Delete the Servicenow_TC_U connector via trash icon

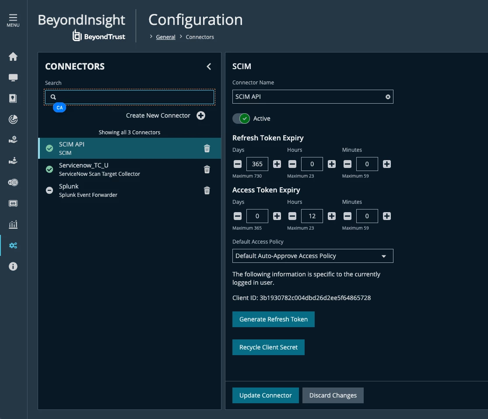(207, 169)
